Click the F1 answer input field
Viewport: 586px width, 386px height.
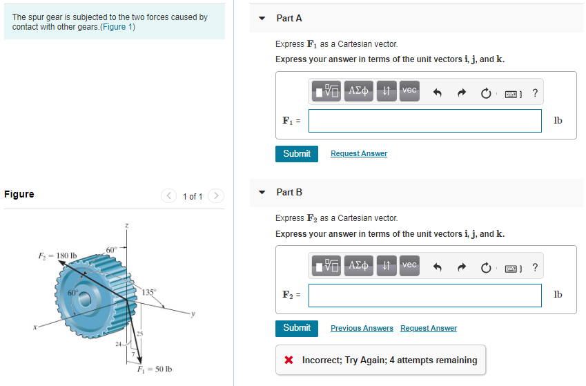click(x=425, y=121)
